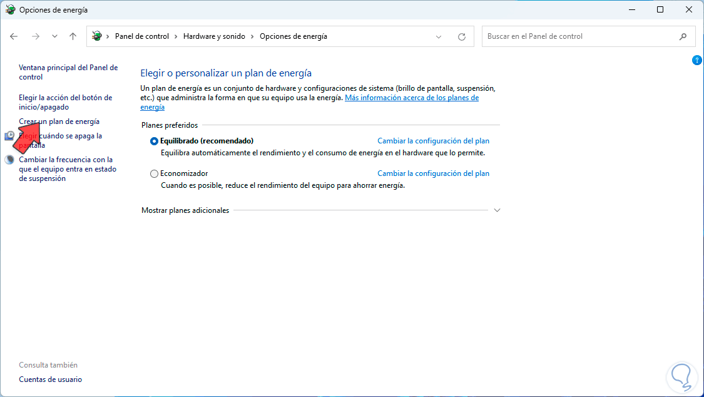Focus the "Buscar en el Panel de control" search box

click(x=589, y=36)
